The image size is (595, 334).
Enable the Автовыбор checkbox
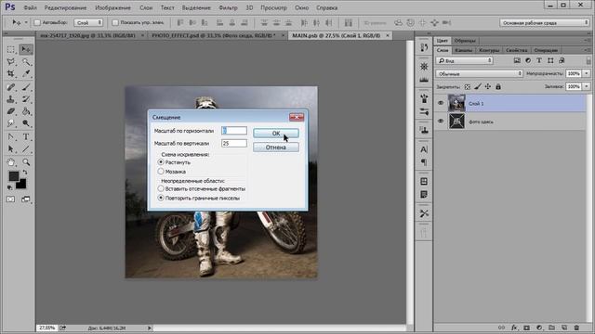coord(37,22)
